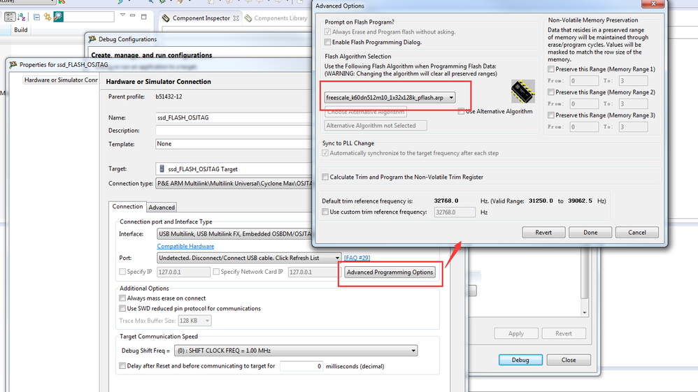Check Preserve this Range Memory Range 1
This screenshot has width=698, height=392.
point(551,69)
